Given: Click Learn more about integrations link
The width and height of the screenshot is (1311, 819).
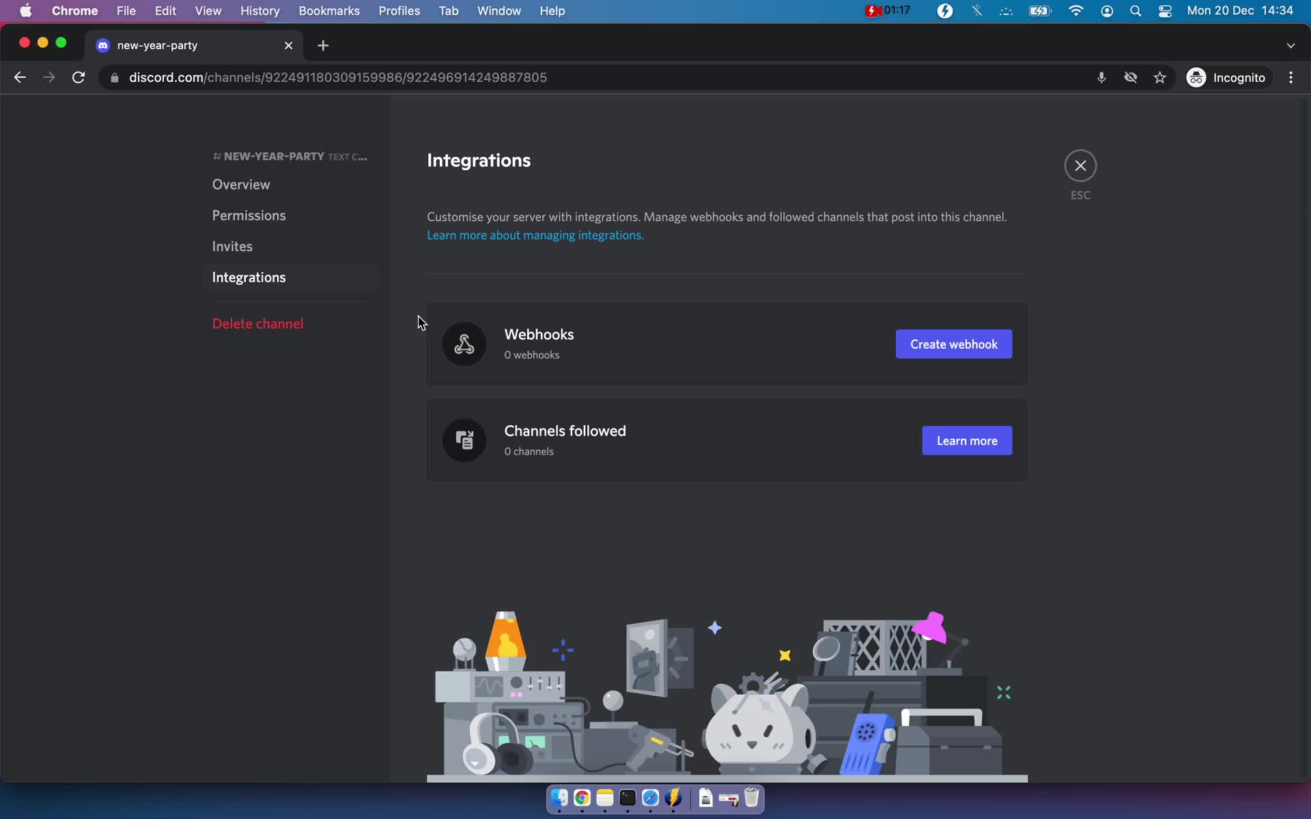Looking at the screenshot, I should click(x=534, y=235).
